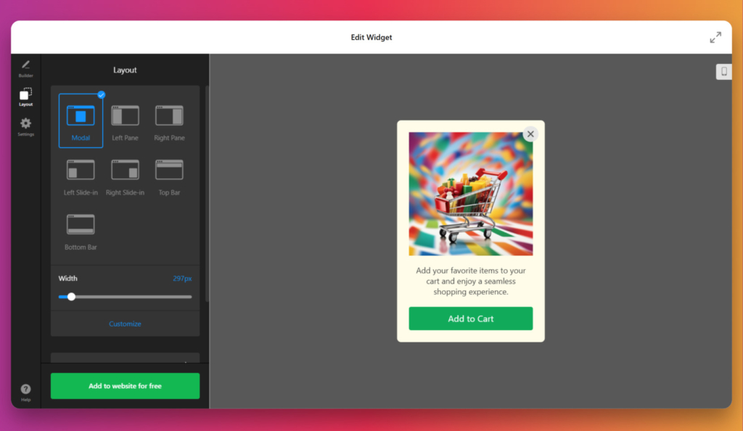The image size is (743, 431).
Task: Open the Customize link
Action: coord(125,324)
